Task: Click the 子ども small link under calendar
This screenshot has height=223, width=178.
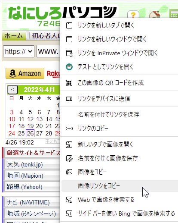Action: (52, 141)
